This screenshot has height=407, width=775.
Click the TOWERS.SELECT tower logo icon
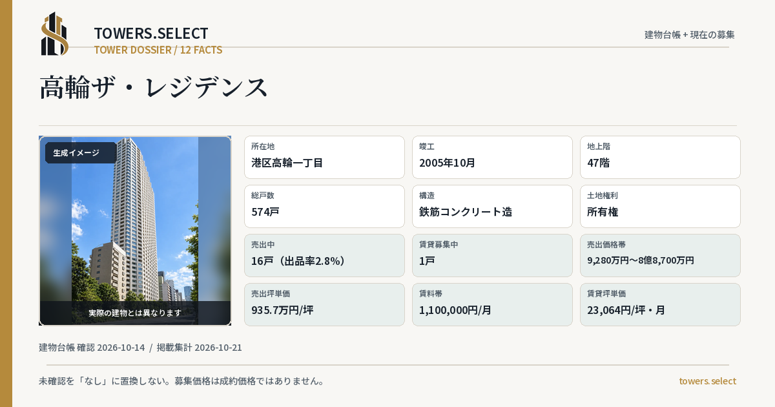point(55,34)
